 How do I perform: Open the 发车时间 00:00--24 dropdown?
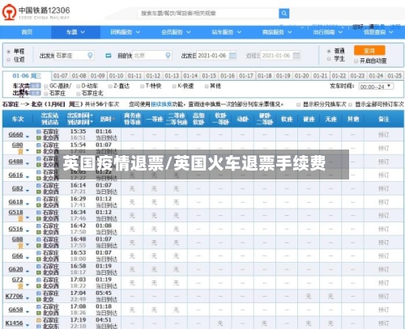coord(376,86)
